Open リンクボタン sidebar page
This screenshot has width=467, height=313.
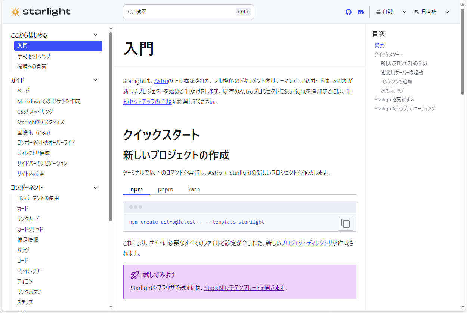click(29, 292)
